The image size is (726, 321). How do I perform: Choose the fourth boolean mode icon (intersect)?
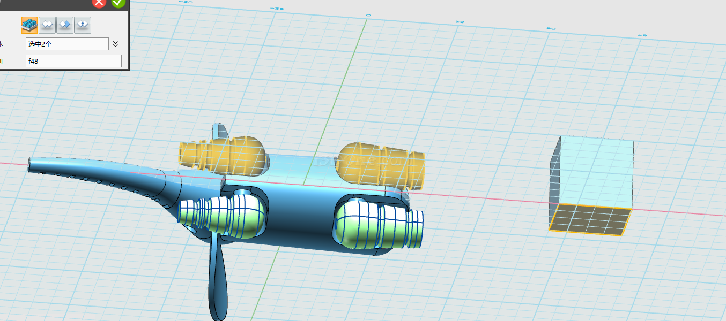(x=83, y=25)
